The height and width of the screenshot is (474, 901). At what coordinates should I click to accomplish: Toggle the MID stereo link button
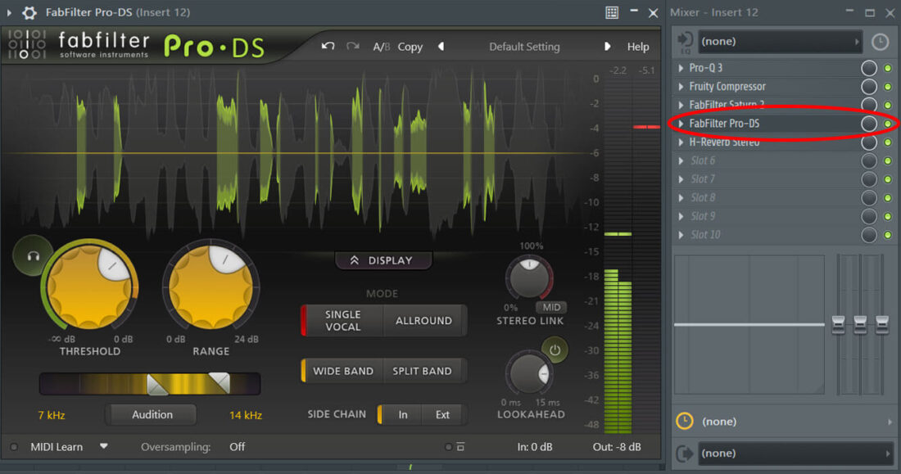pos(551,307)
